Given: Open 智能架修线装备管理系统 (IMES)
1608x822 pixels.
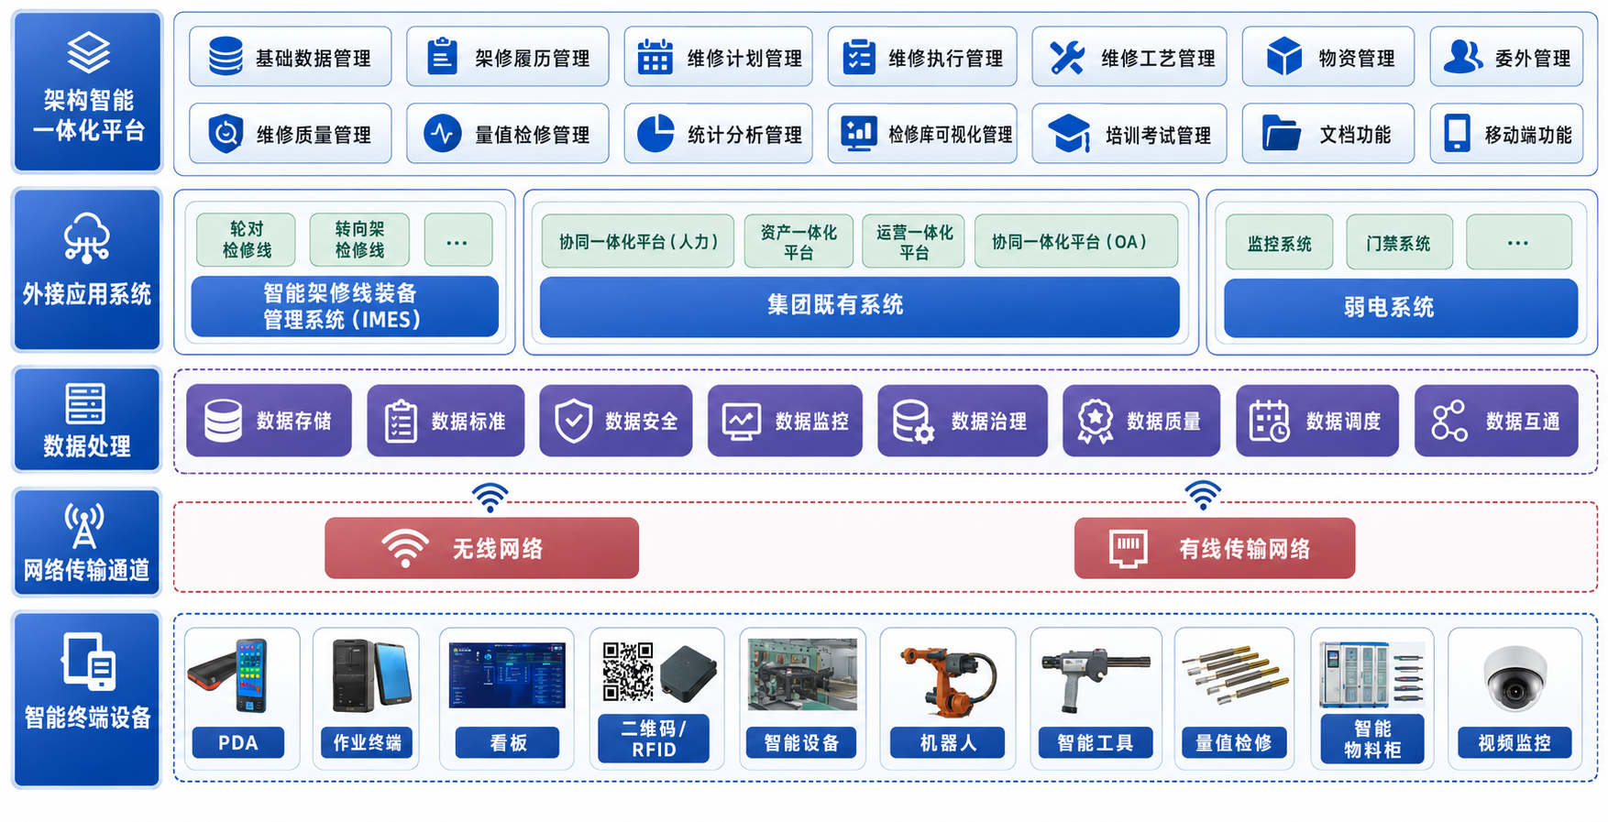Looking at the screenshot, I should [x=345, y=306].
